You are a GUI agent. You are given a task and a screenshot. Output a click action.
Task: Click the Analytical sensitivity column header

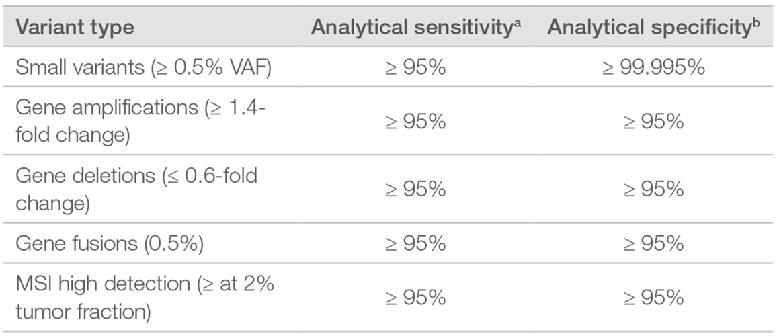(x=415, y=28)
